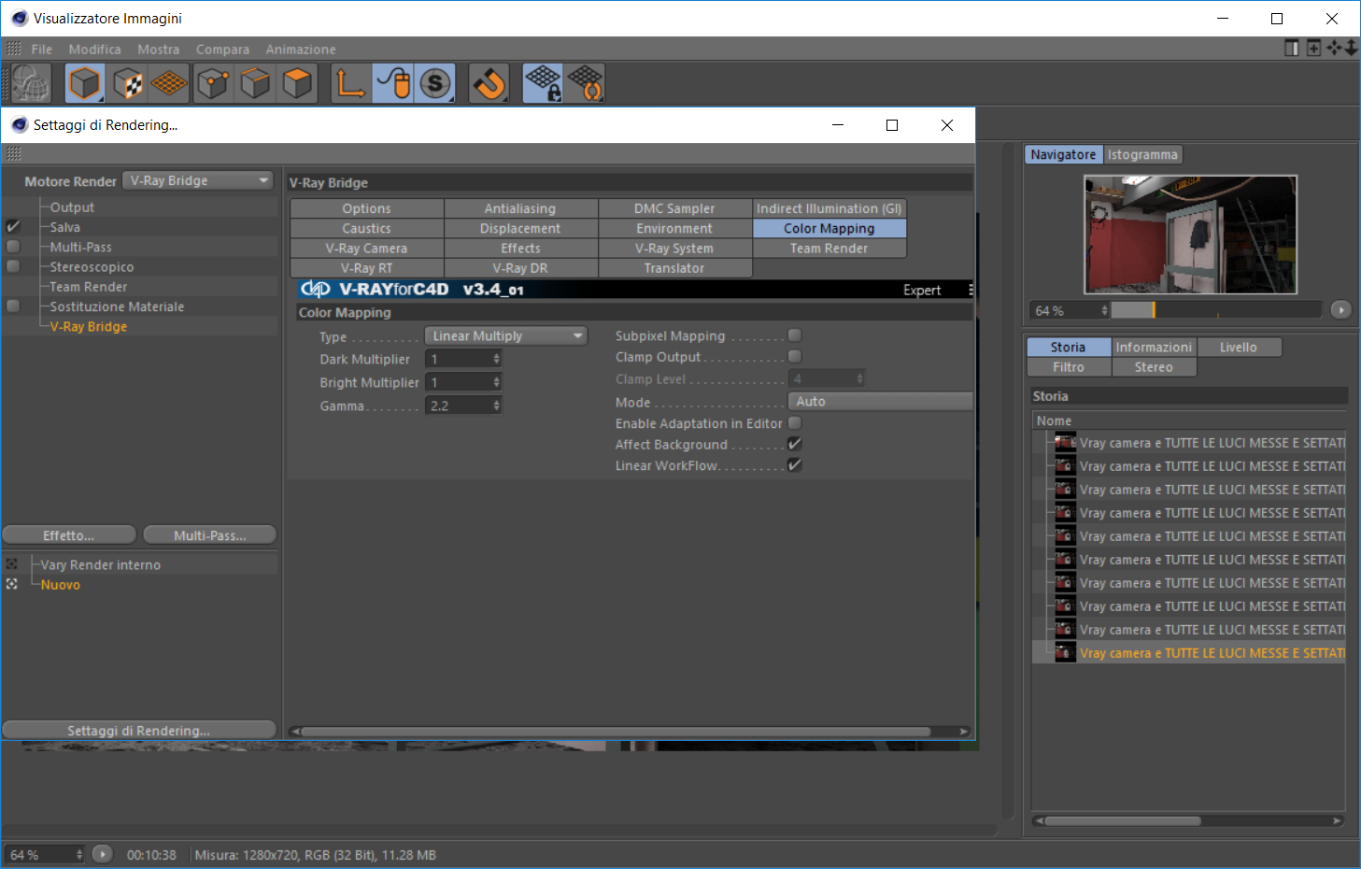Select the Model mode cube icon
Image resolution: width=1361 pixels, height=869 pixels.
tap(84, 84)
